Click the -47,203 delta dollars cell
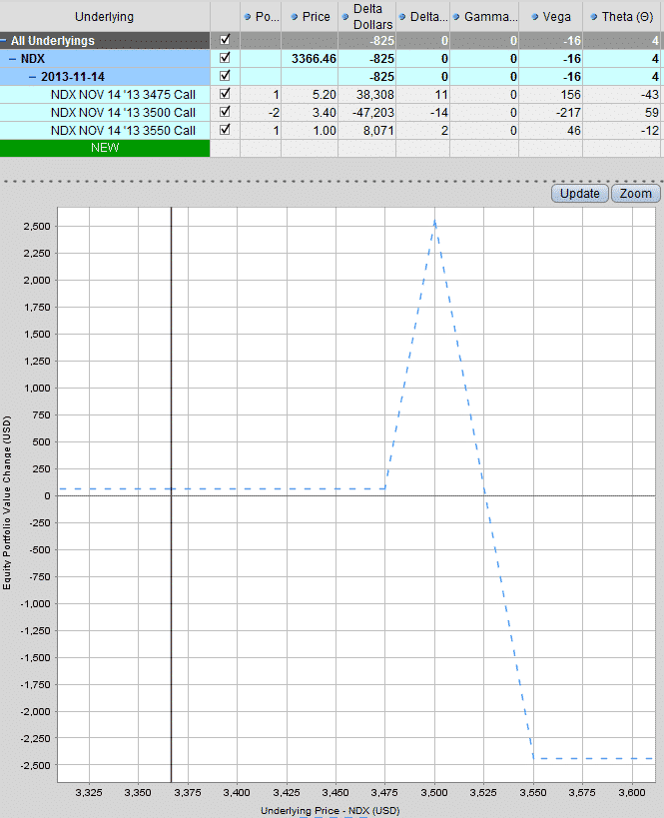This screenshot has height=818, width=664. coord(367,113)
